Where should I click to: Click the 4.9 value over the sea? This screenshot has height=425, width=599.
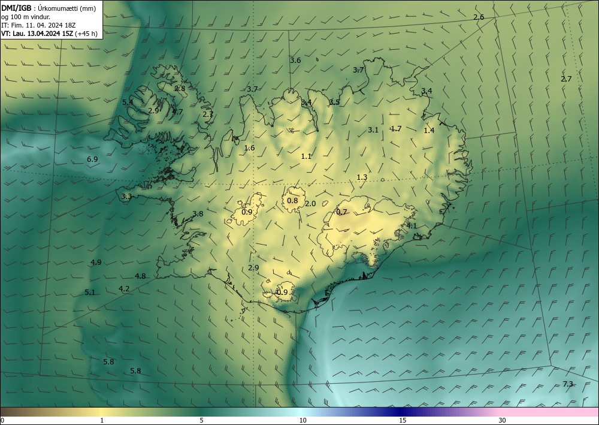tap(96, 262)
